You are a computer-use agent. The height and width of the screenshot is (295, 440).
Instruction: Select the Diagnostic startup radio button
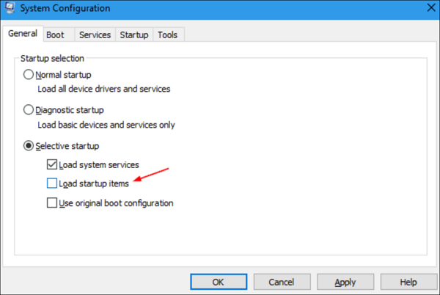[x=29, y=110]
